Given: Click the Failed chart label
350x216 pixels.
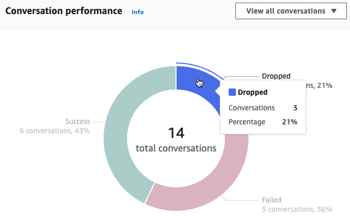Looking at the screenshot, I should pyautogui.click(x=271, y=200).
